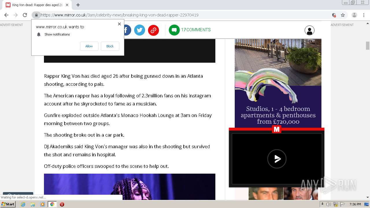Click the scroll down arrow
This screenshot has height=208, width=370.
(368, 197)
